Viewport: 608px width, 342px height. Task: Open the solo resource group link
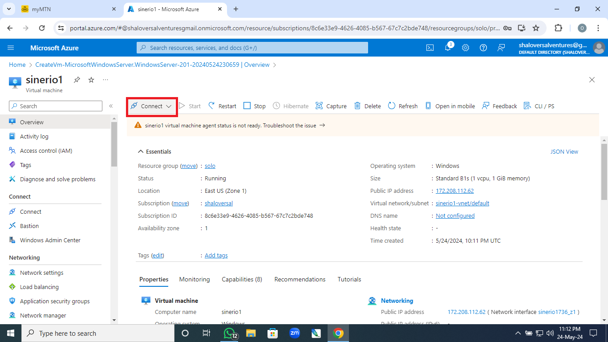tap(210, 166)
